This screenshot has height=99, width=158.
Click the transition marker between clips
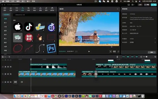coord(96,74)
